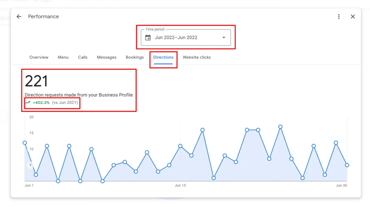Click the green trending-up arrow icon
The width and height of the screenshot is (370, 207).
tap(28, 103)
